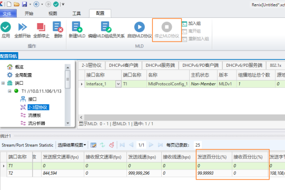Screen dimensions: 285x190
Task: Click the New MLD icon
Action: coord(77,27)
